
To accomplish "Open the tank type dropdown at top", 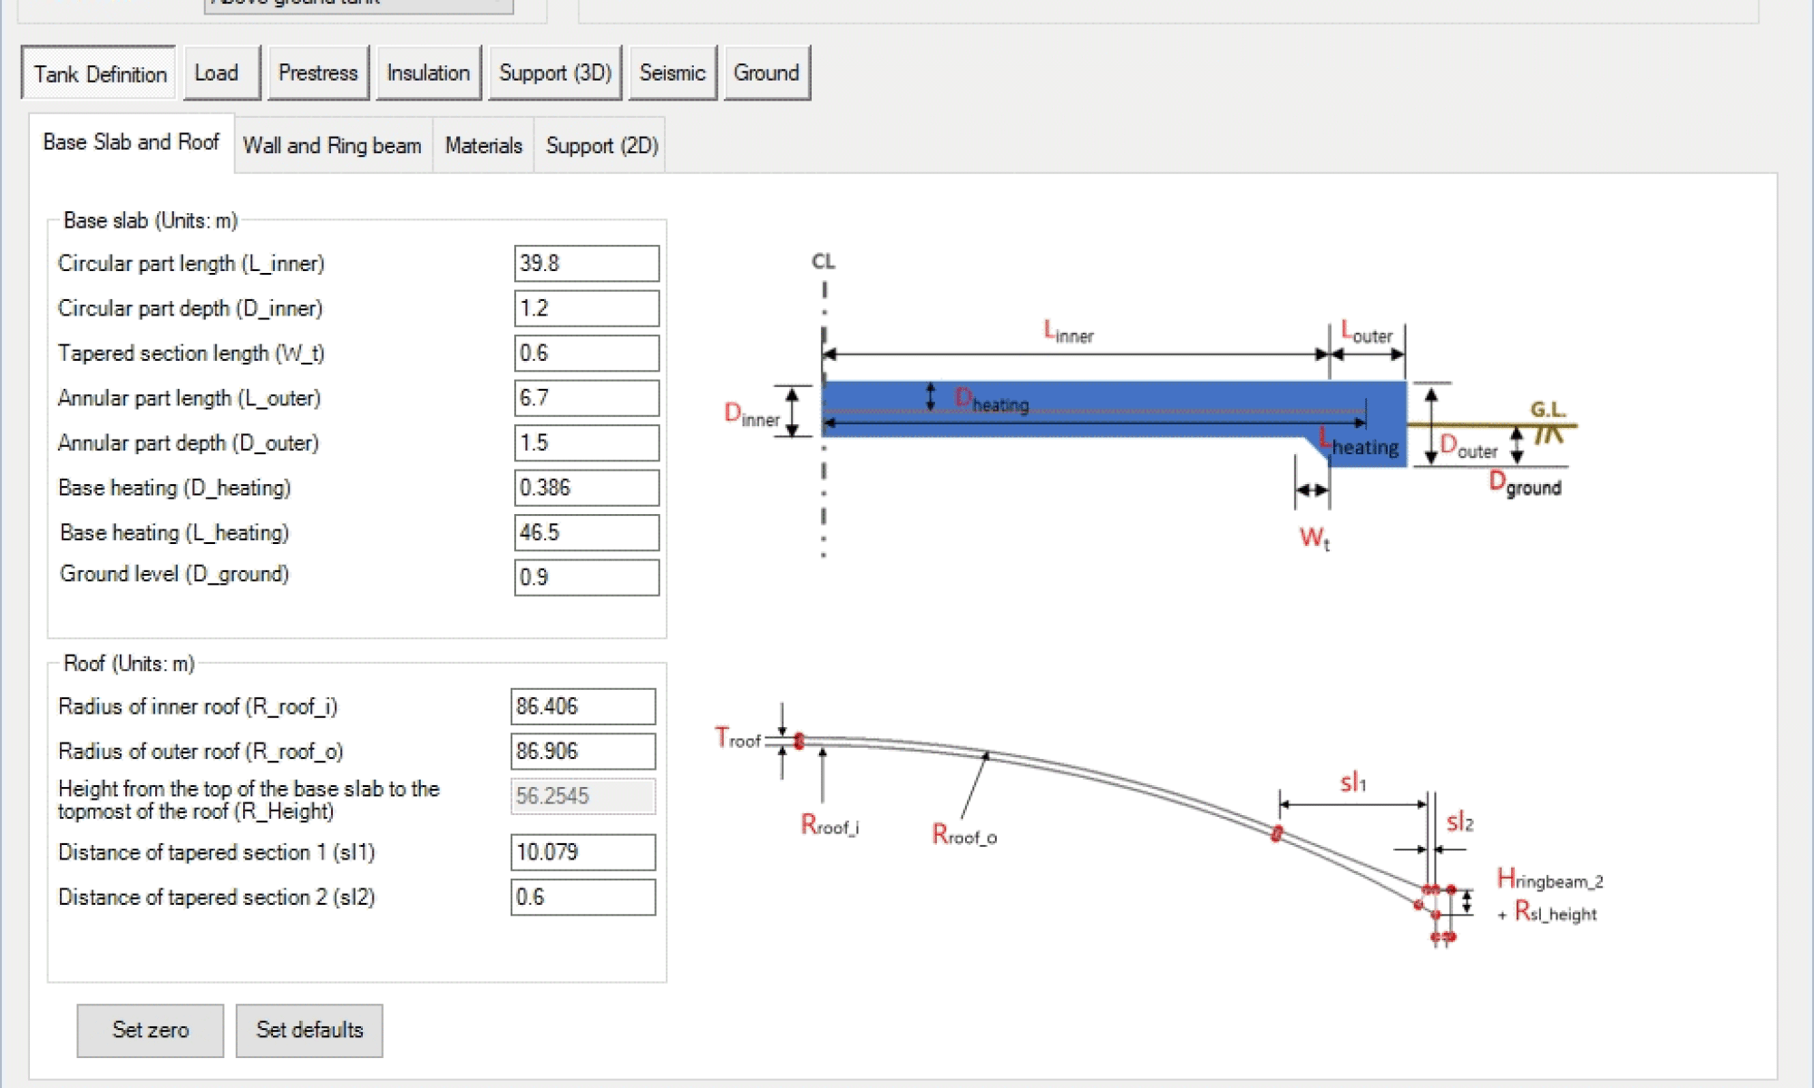I will pos(359,5).
